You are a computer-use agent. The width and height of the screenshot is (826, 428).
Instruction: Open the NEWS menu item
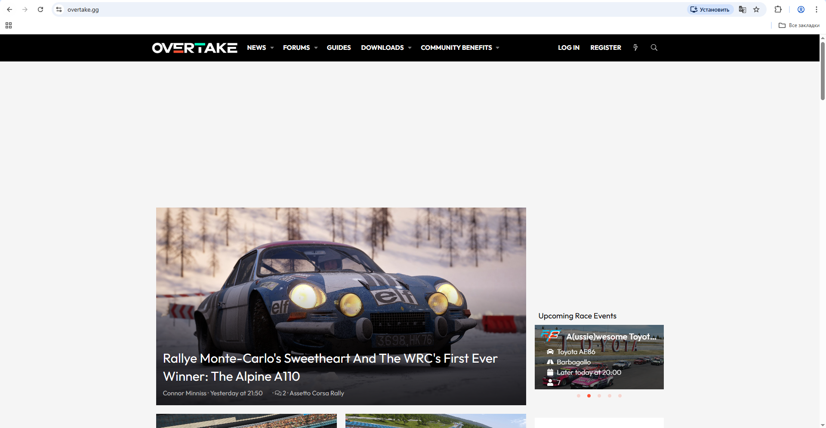tap(256, 48)
